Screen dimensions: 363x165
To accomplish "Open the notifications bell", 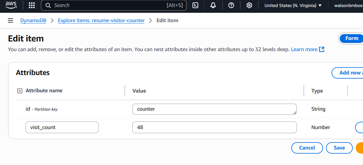I will click(213, 5).
